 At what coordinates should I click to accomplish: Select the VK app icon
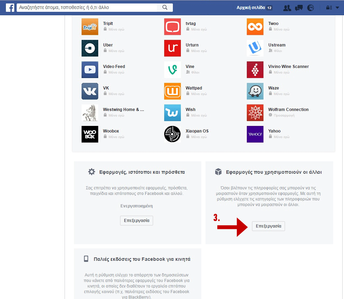90,91
